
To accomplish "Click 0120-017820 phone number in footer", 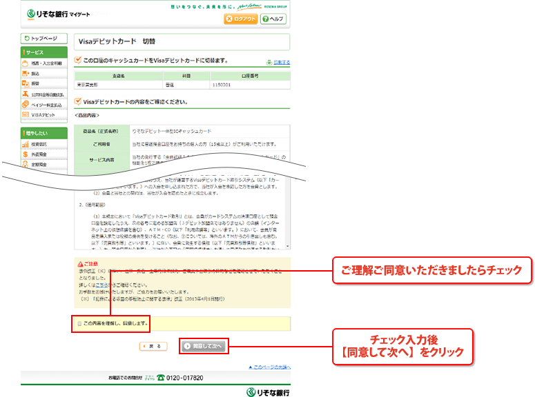I will [x=184, y=378].
